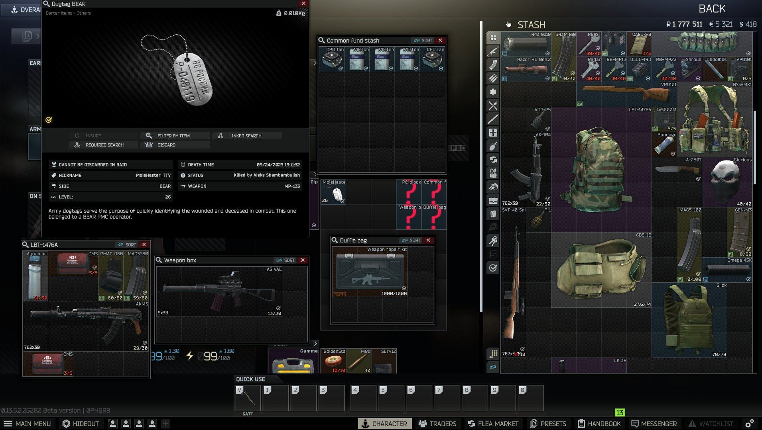The height and width of the screenshot is (430, 762).
Task: Open the settings gear in bottom bar
Action: 750,423
